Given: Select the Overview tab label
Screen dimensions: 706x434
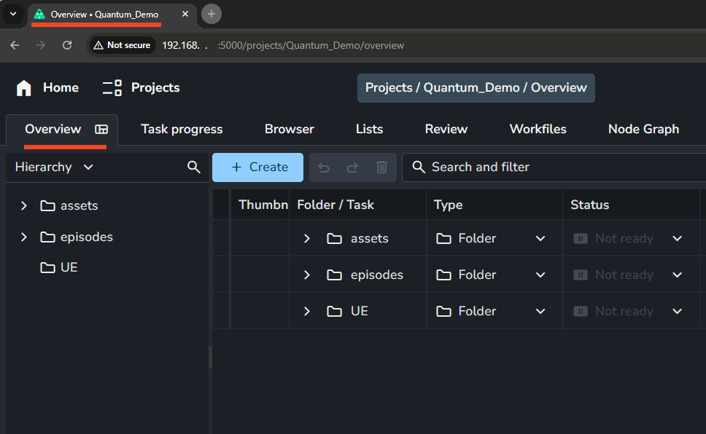Looking at the screenshot, I should pyautogui.click(x=53, y=129).
